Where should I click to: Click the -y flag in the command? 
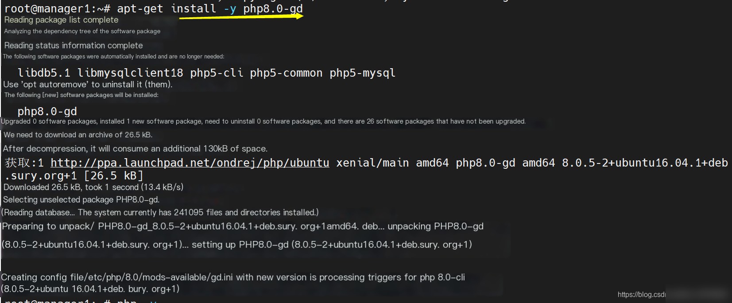click(x=230, y=8)
